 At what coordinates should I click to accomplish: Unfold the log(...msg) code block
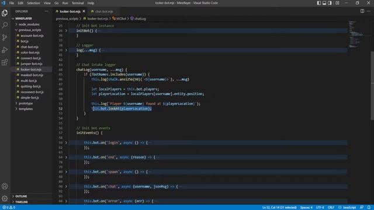[66, 50]
